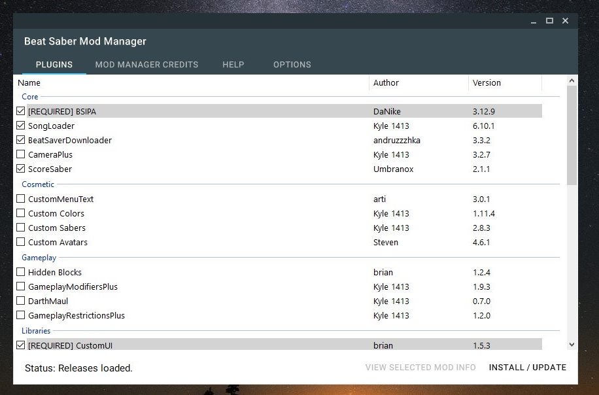Maximize the Mod Manager window

(x=549, y=21)
